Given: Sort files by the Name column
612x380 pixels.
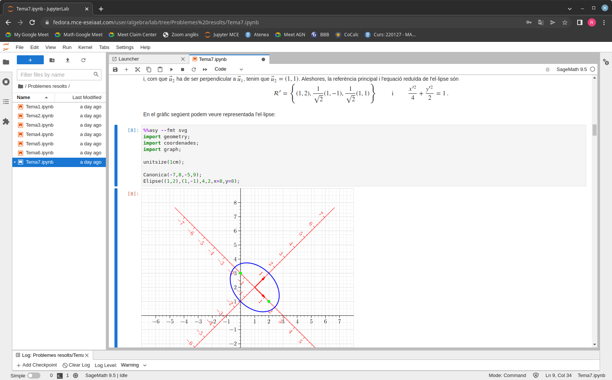Looking at the screenshot, I should (24, 98).
